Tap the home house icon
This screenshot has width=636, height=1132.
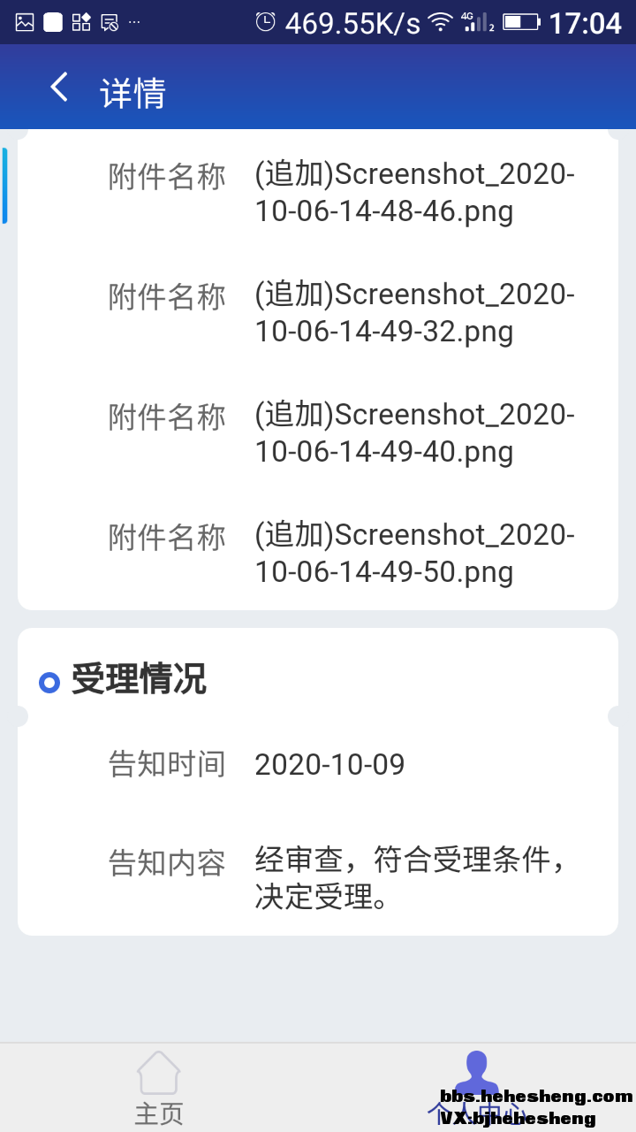pyautogui.click(x=159, y=1074)
